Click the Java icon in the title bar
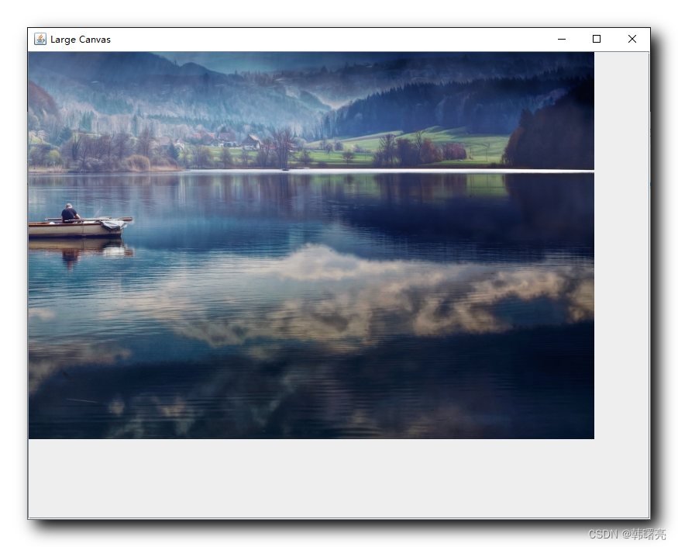This screenshot has height=547, width=678. coord(40,39)
